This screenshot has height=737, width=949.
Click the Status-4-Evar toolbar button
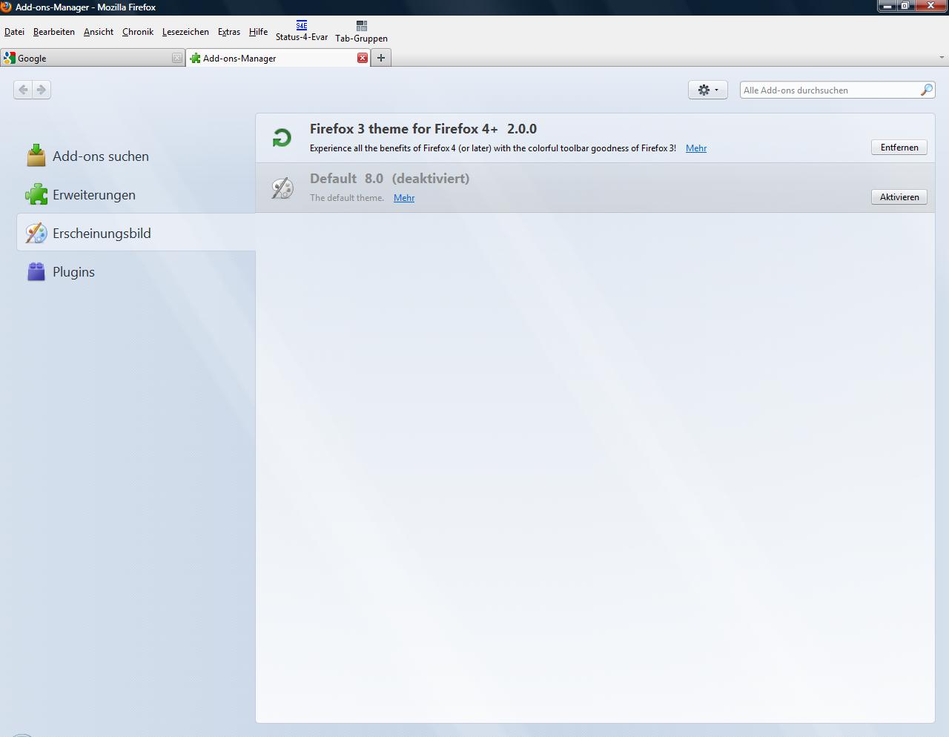coord(302,31)
